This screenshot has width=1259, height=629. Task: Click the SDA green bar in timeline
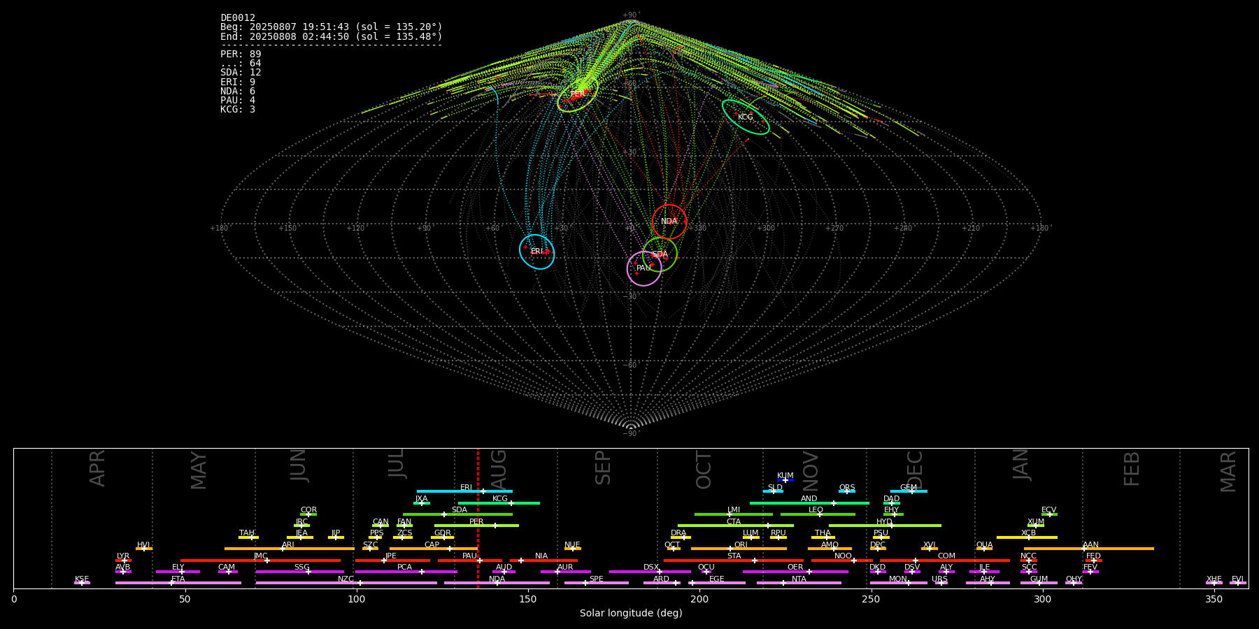(x=457, y=514)
